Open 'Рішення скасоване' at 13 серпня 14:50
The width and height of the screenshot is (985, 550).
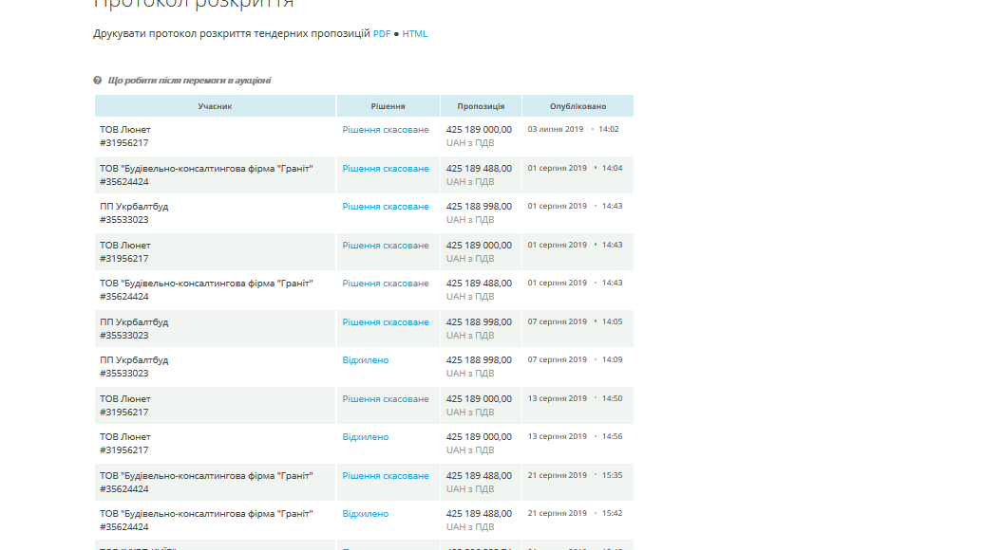pyautogui.click(x=386, y=399)
